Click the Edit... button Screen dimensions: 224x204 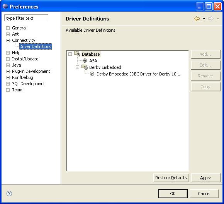click(x=205, y=65)
